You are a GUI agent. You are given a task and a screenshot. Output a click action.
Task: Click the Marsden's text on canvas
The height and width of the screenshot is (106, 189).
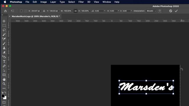pyautogui.click(x=146, y=87)
